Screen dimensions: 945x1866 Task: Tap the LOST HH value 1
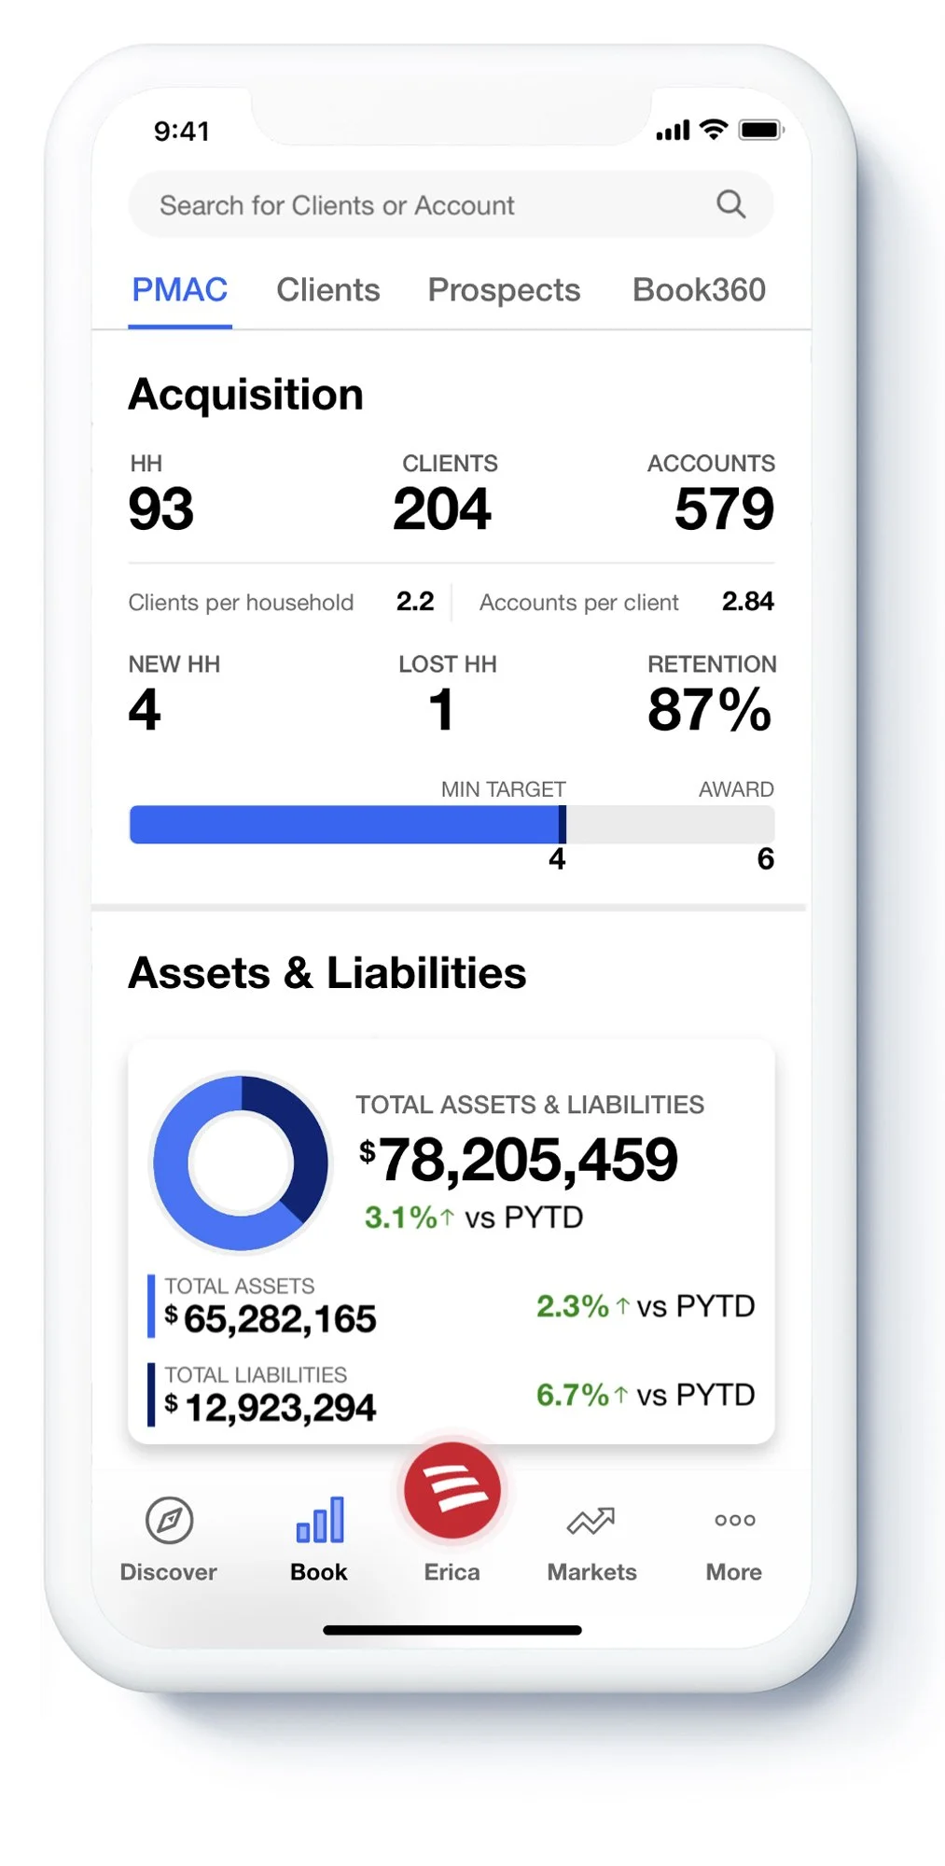click(441, 710)
